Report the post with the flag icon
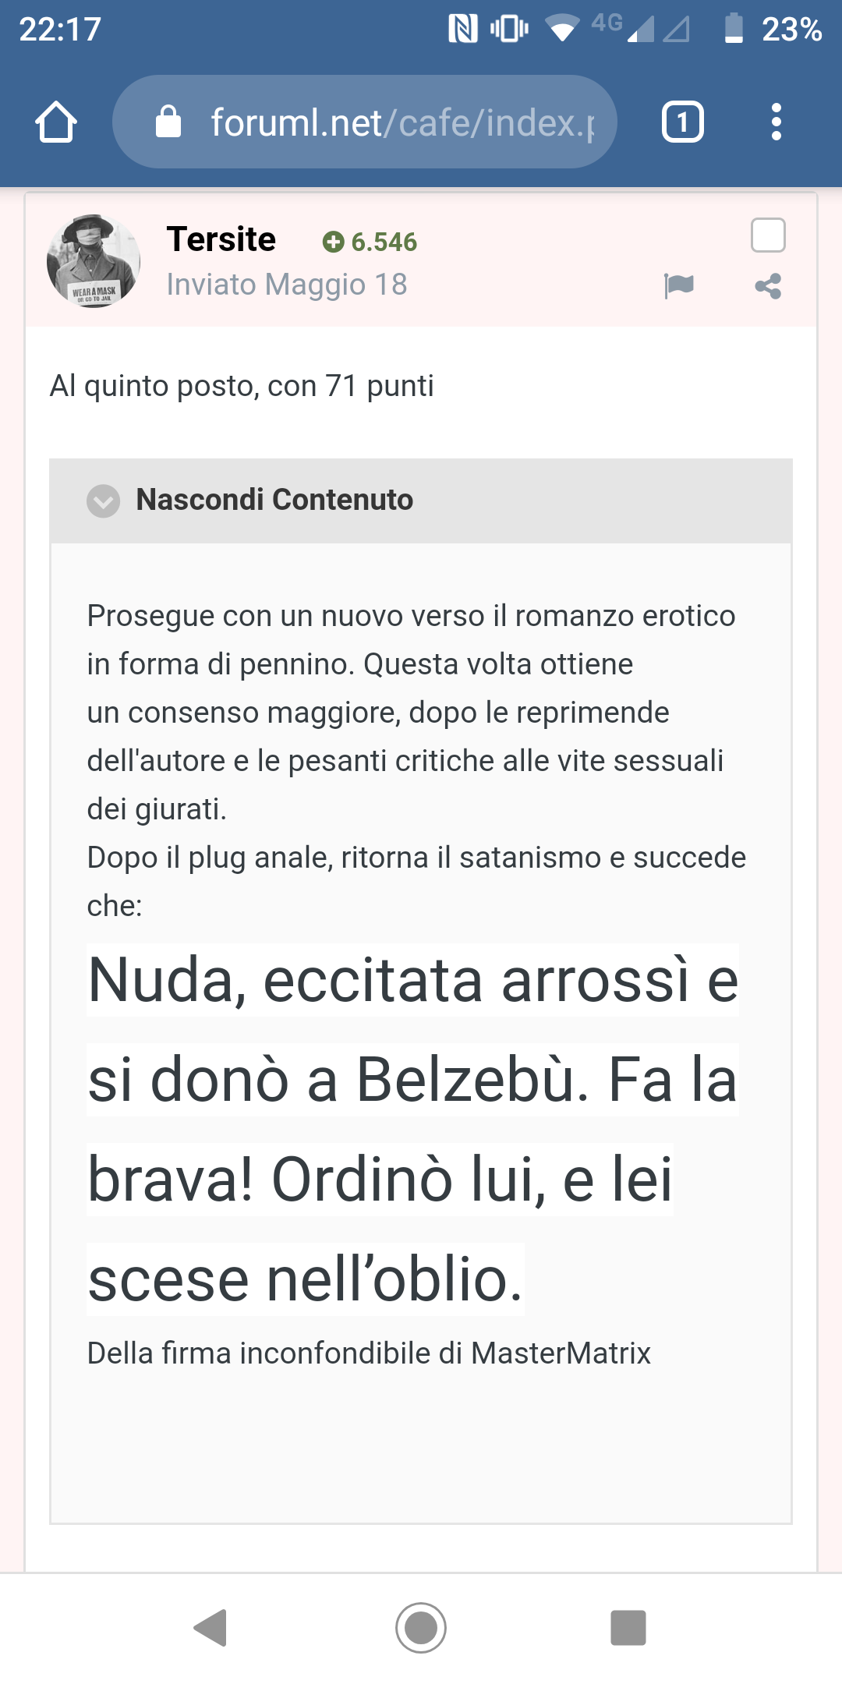This screenshot has width=842, height=1684. pyautogui.click(x=679, y=286)
